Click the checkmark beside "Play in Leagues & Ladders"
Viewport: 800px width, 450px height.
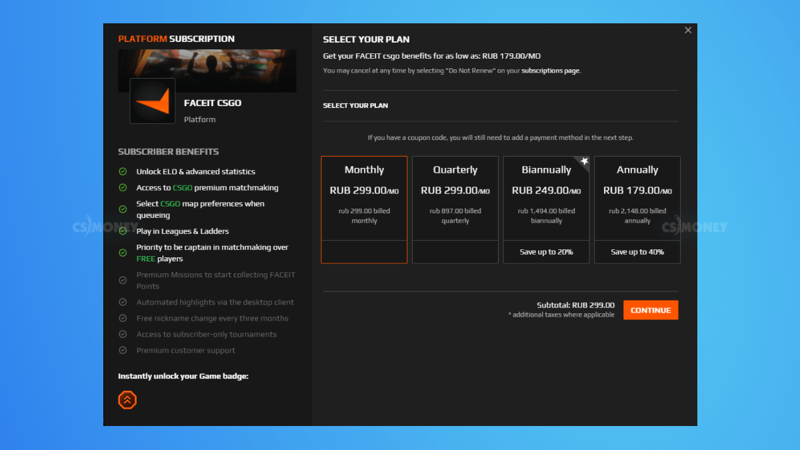point(123,230)
